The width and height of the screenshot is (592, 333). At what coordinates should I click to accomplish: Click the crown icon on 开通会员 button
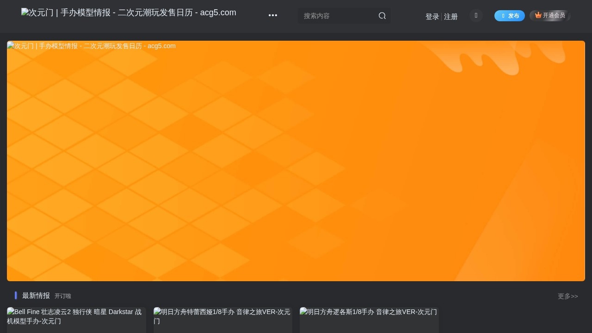[x=538, y=15]
